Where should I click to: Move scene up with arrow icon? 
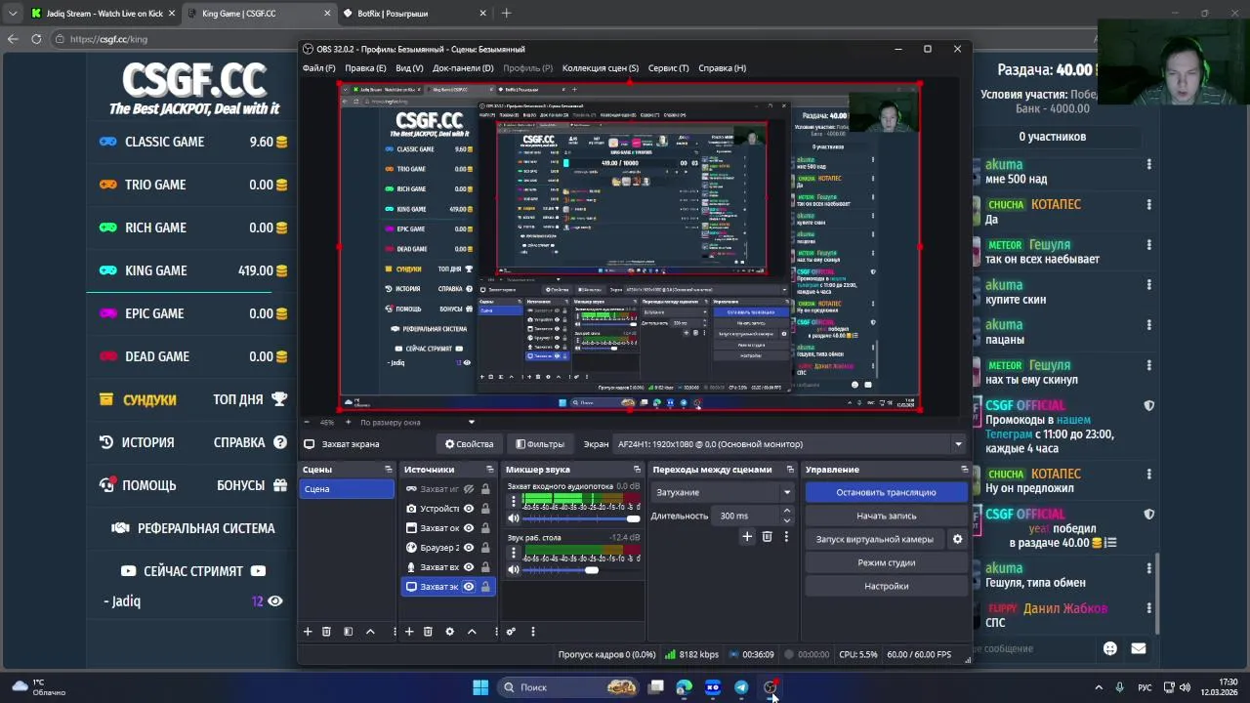pos(370,632)
